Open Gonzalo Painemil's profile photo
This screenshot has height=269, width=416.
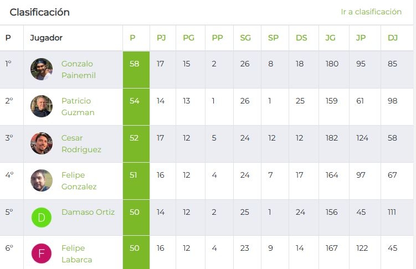pos(42,69)
